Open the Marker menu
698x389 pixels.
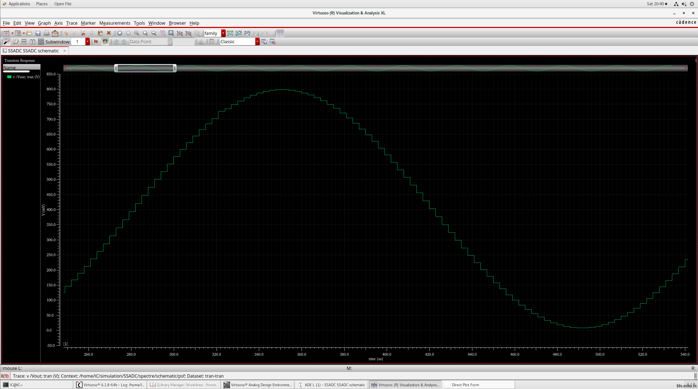tap(88, 23)
